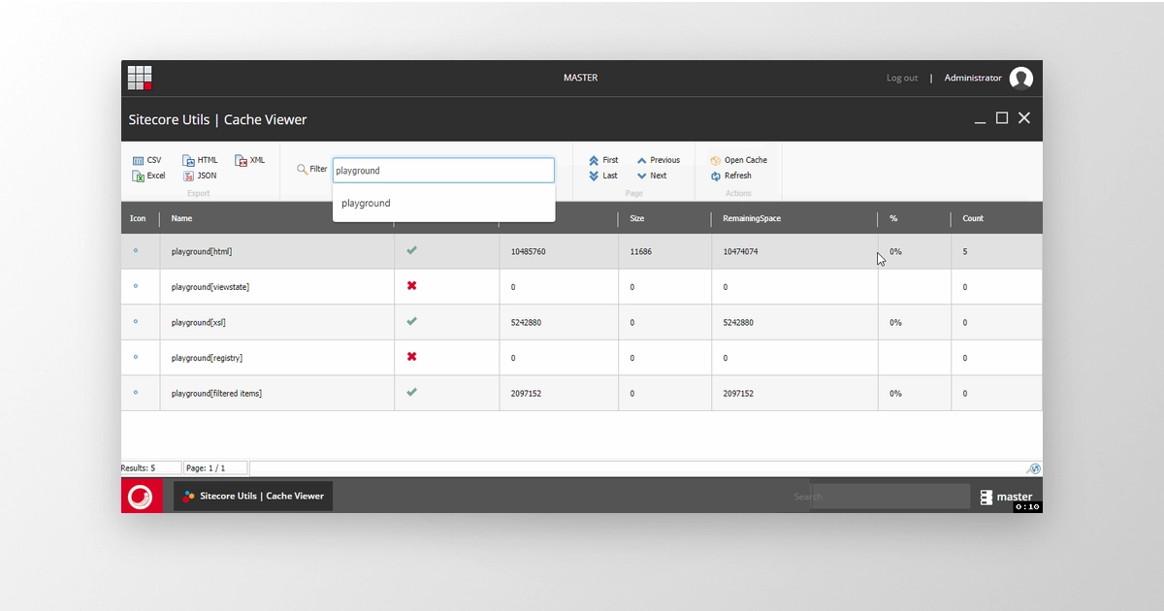Viewport: 1164px width, 611px height.
Task: Click the 'Results: 5' status entry
Action: 151,468
